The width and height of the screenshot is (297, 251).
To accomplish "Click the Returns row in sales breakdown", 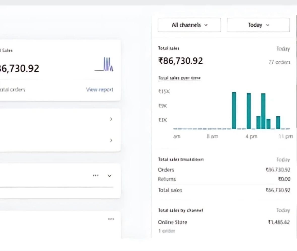I will pyautogui.click(x=167, y=179).
